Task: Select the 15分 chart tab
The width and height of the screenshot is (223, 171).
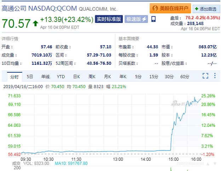Action: (x=154, y=77)
